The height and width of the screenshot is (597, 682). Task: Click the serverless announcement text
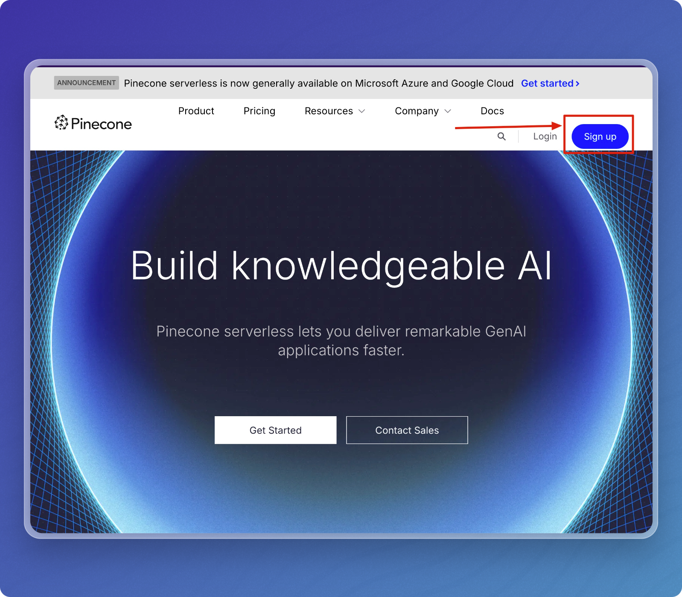click(319, 83)
